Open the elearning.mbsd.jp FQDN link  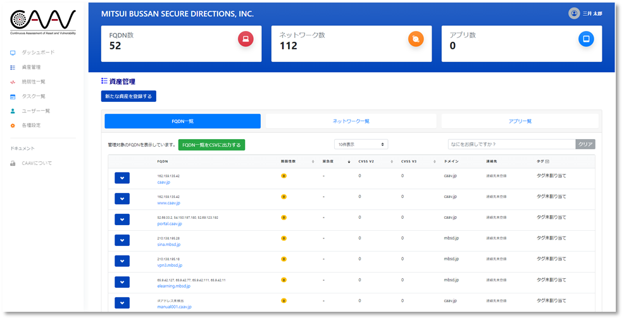pyautogui.click(x=174, y=286)
